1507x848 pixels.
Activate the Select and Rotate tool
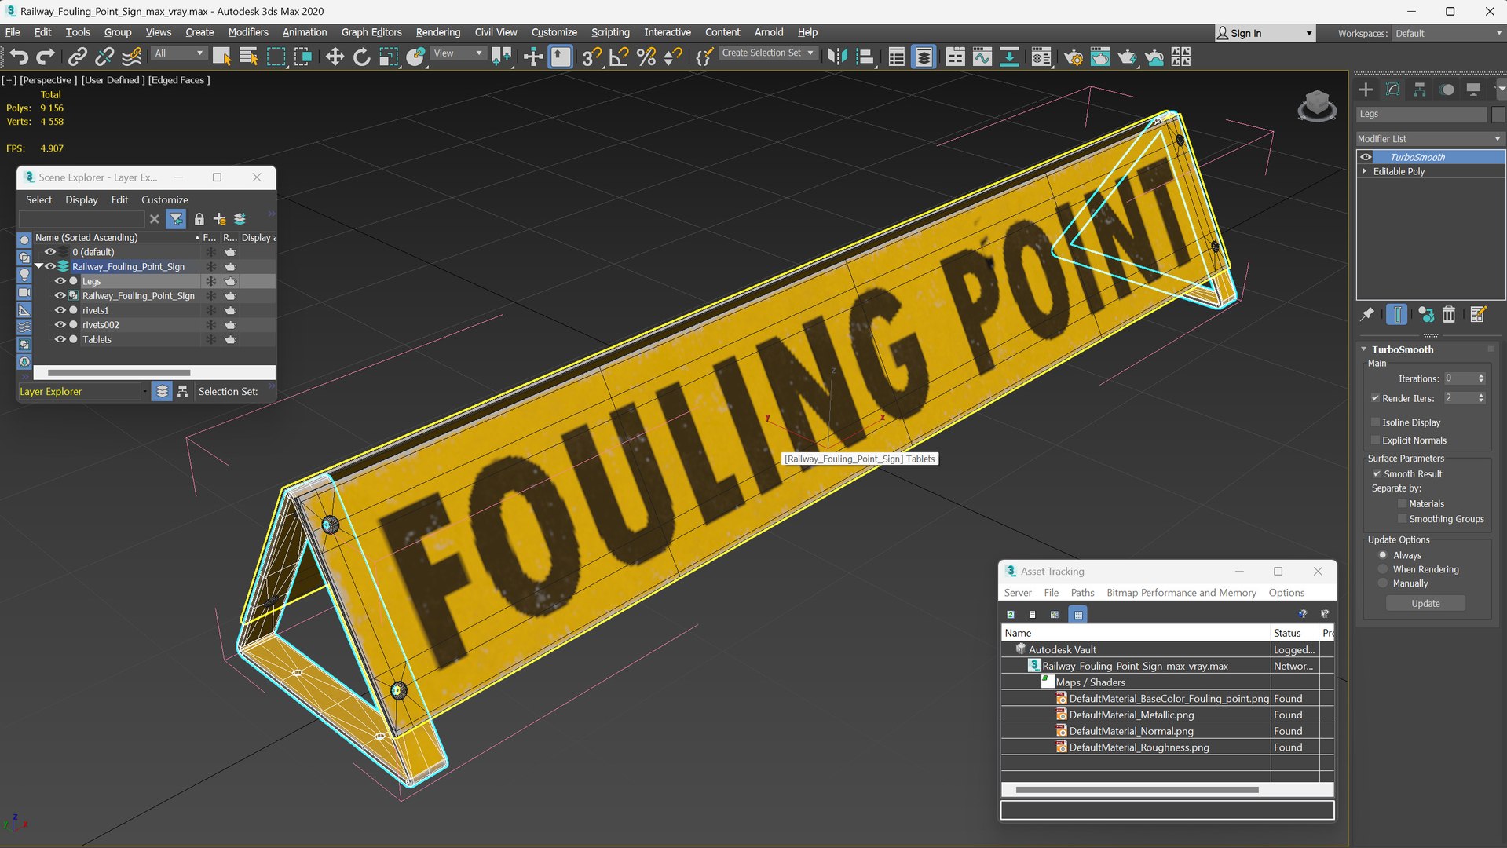point(361,56)
